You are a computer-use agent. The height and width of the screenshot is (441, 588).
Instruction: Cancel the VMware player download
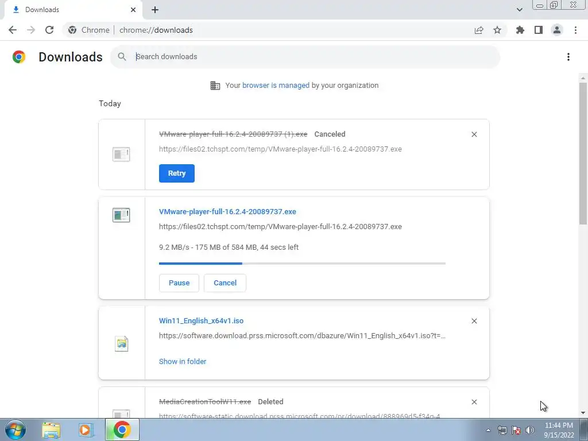tap(225, 283)
